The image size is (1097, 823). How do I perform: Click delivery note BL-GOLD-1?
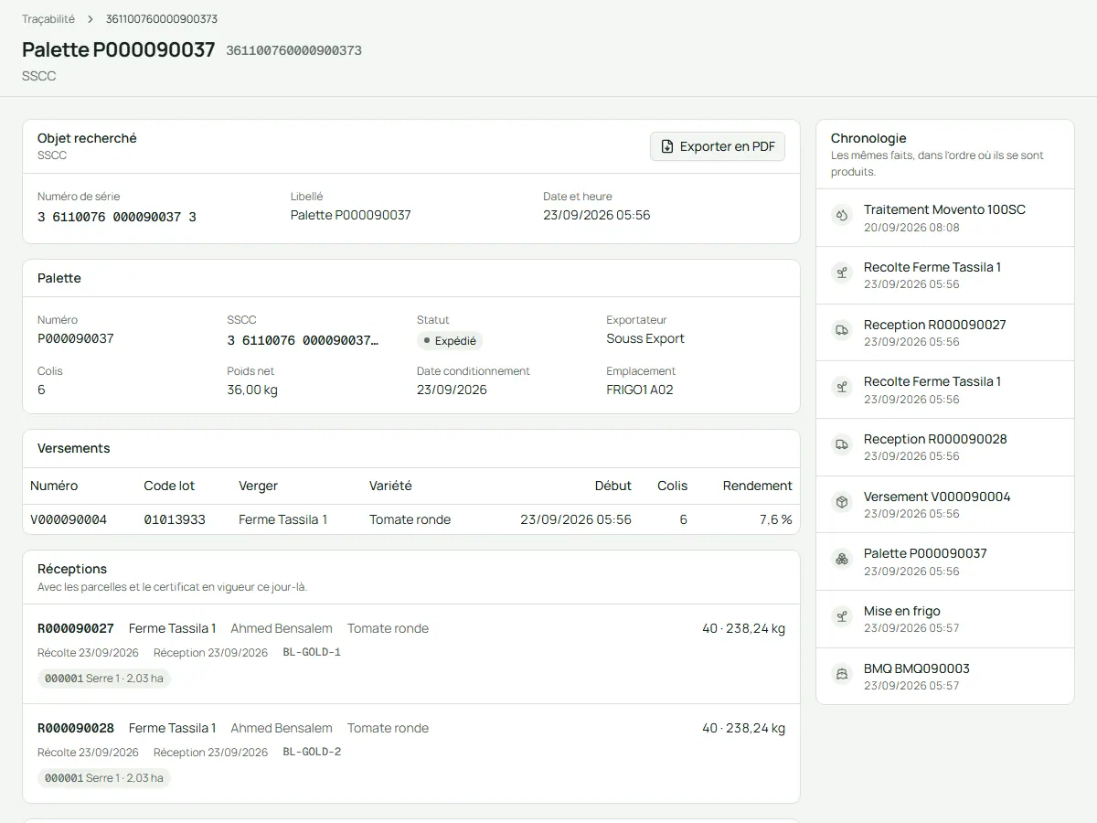click(312, 652)
